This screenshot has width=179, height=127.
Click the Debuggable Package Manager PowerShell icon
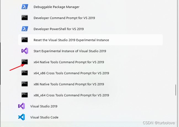(25, 7)
